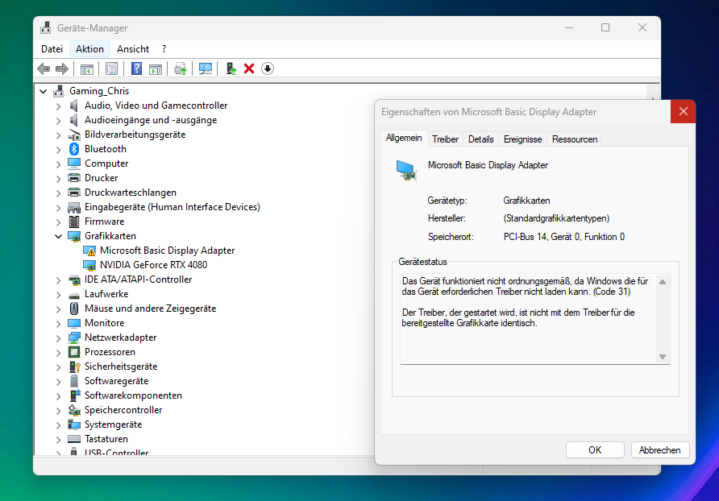The image size is (719, 501).
Task: Expand the Softwaregeräte category
Action: click(x=58, y=381)
